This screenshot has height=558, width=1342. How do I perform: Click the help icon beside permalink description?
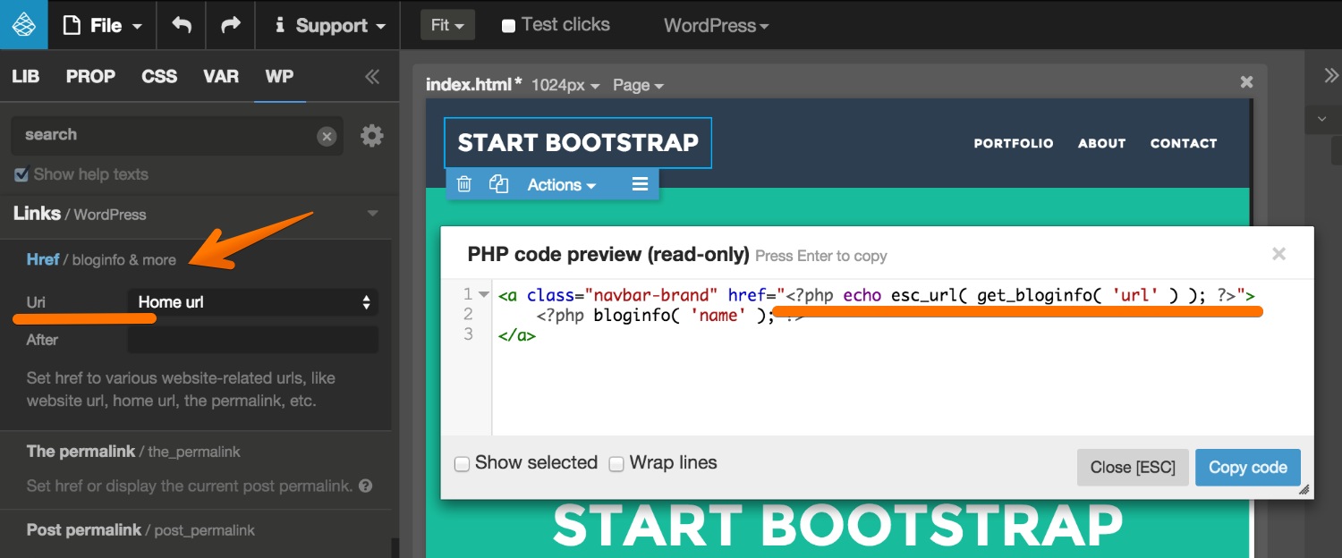coord(365,486)
